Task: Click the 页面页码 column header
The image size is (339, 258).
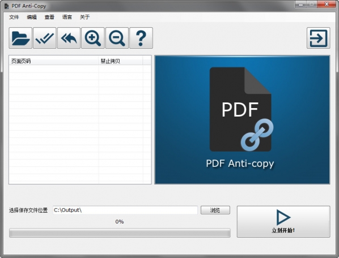Action: (54, 61)
